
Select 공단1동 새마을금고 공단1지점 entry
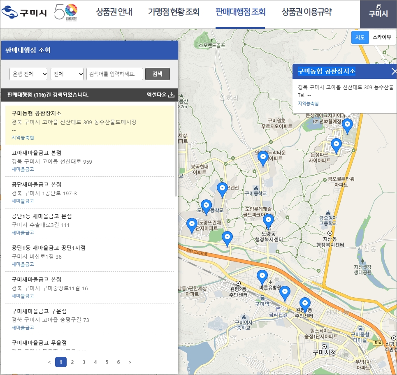(90, 256)
